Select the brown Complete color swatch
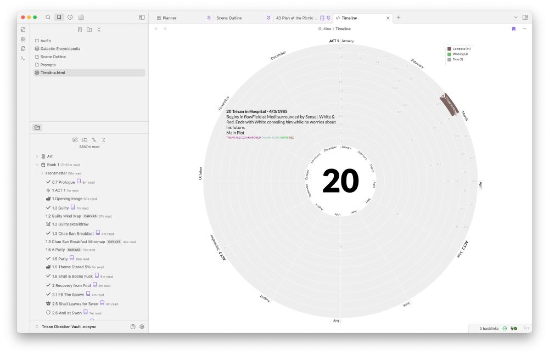 (449, 48)
